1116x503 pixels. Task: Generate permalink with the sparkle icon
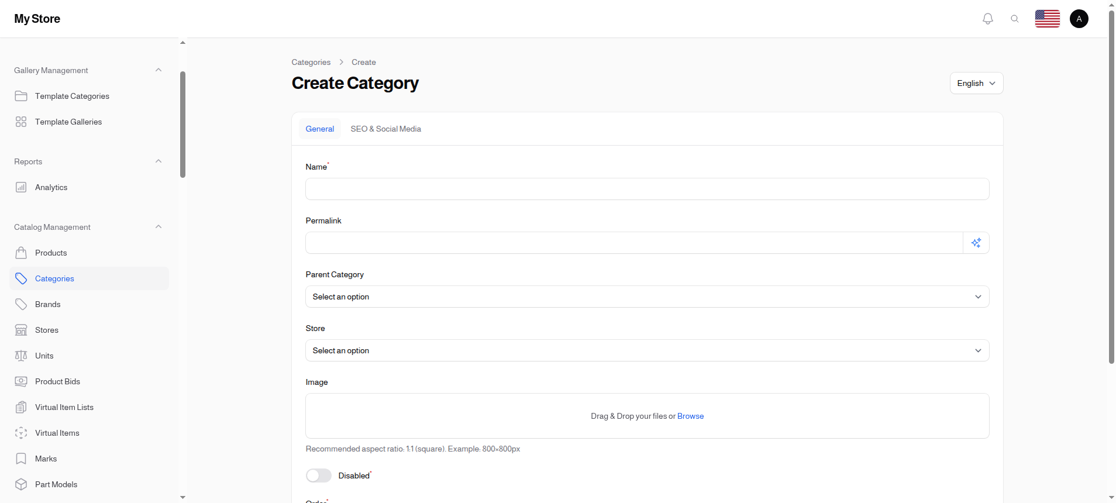coord(976,243)
